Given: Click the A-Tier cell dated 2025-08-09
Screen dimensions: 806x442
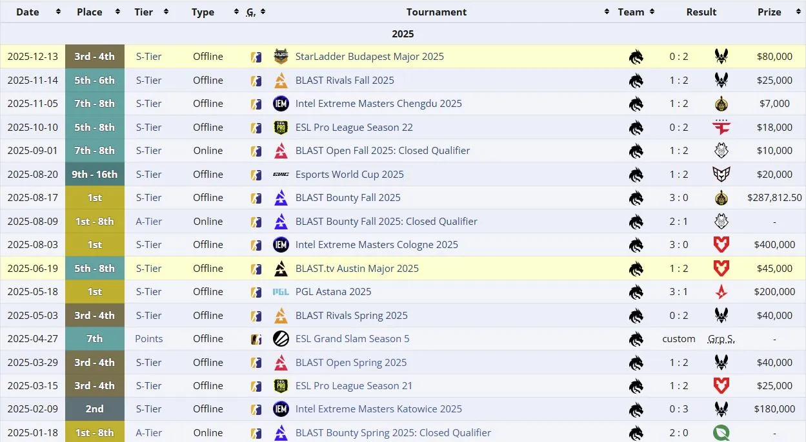Looking at the screenshot, I should click(x=148, y=222).
